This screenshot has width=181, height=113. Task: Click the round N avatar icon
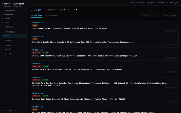pos(5,108)
